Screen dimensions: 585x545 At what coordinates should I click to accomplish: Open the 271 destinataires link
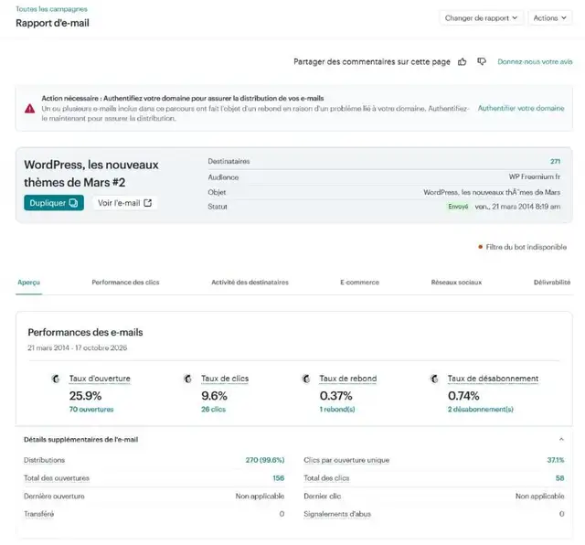point(555,161)
